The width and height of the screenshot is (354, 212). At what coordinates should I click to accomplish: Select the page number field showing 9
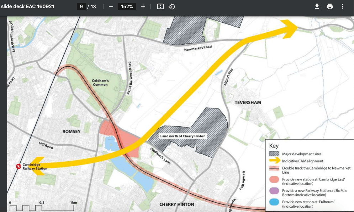coord(81,6)
